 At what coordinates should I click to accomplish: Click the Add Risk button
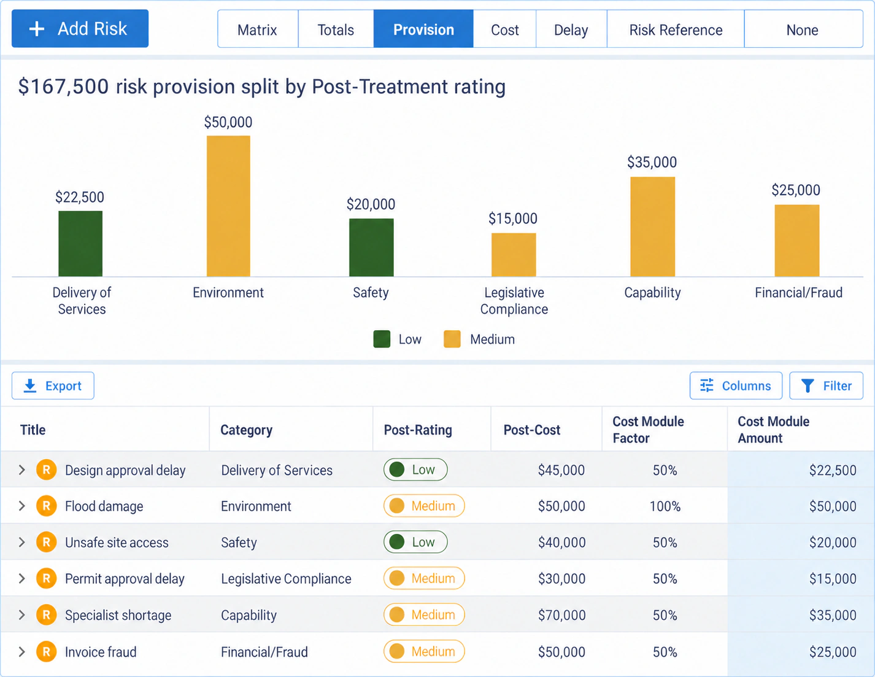click(80, 28)
